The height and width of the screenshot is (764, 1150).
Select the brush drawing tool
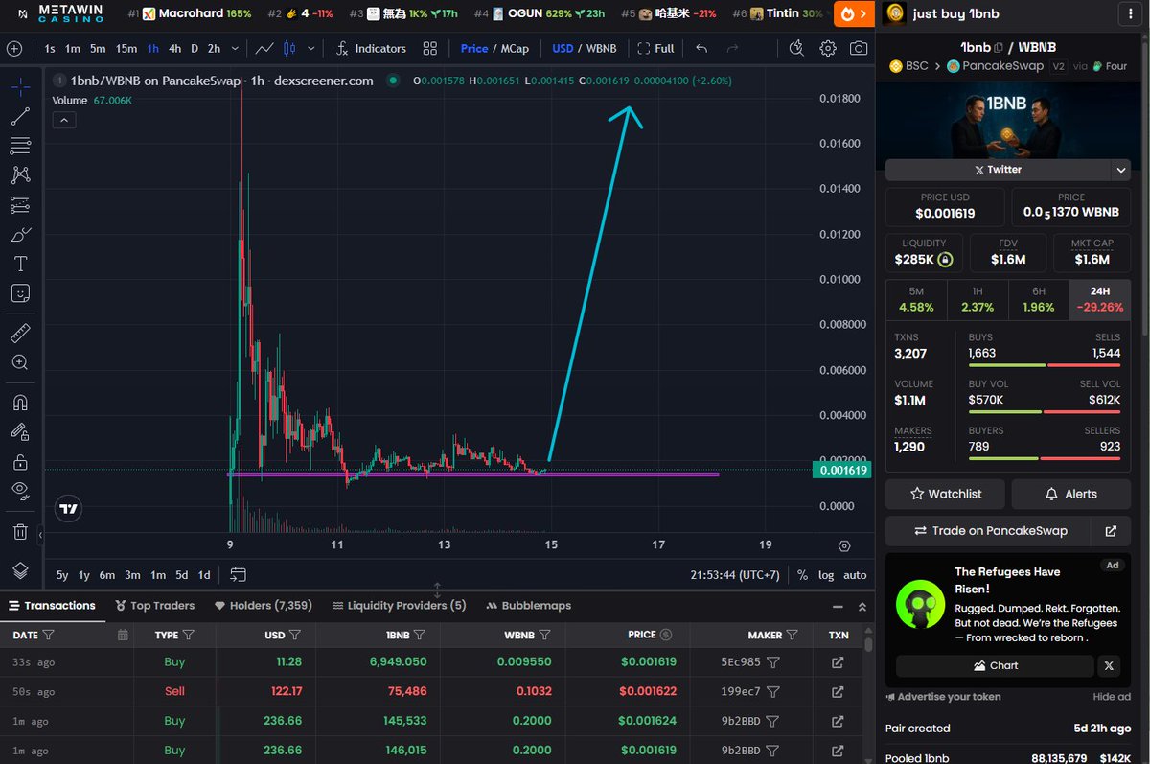coord(20,235)
